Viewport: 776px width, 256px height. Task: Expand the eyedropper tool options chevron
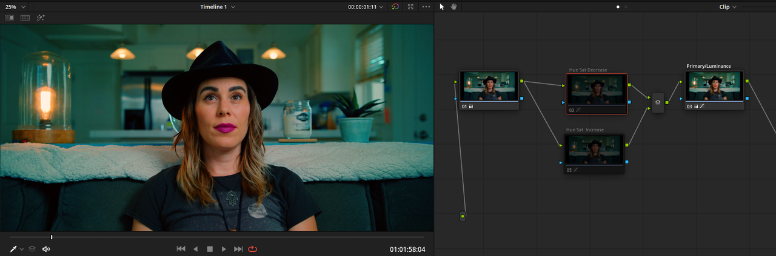click(22, 249)
